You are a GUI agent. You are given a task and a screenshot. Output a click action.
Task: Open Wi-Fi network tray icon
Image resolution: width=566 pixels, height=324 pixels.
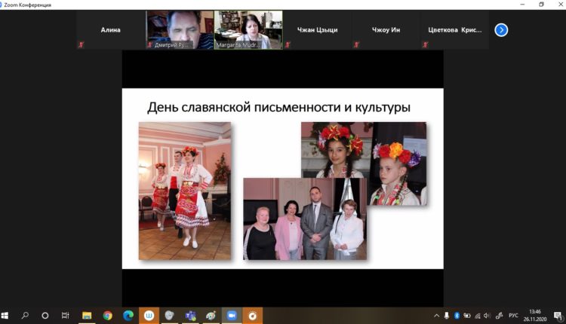click(478, 316)
